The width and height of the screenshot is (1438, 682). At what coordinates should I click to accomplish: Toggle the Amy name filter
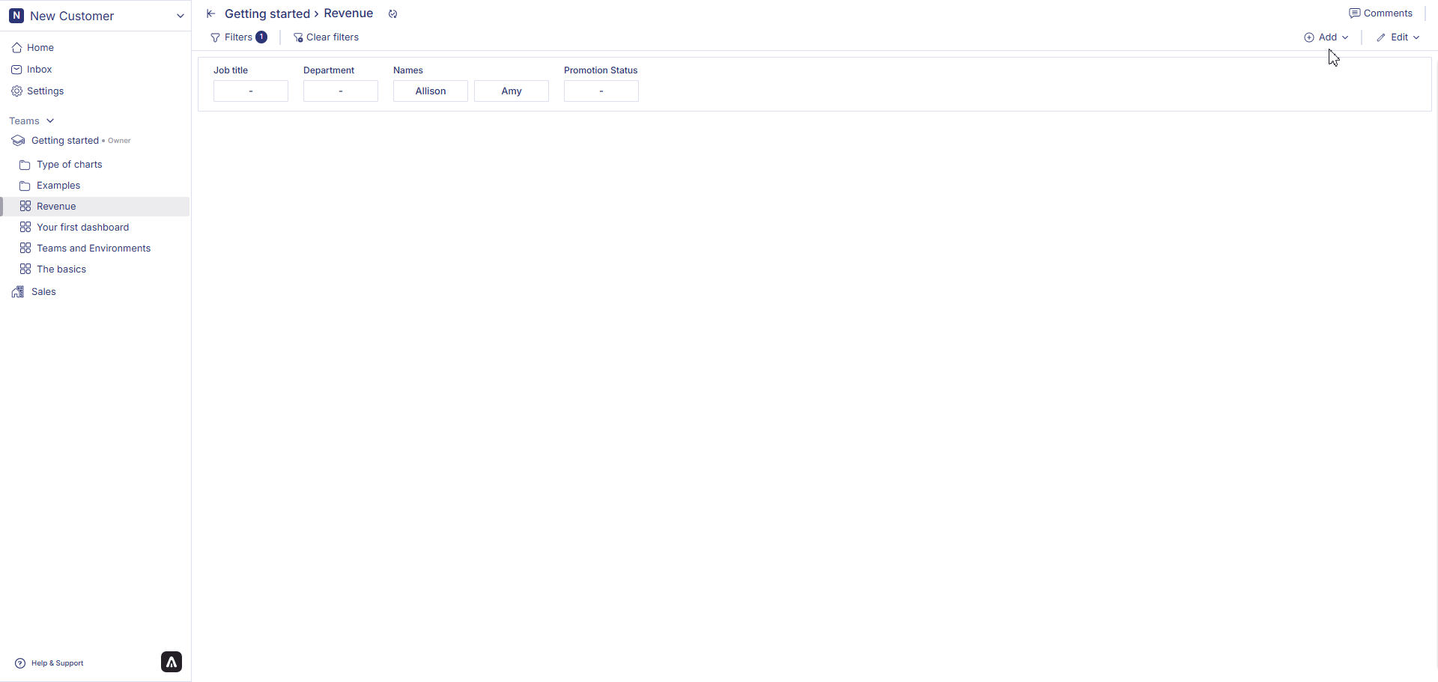coord(512,91)
